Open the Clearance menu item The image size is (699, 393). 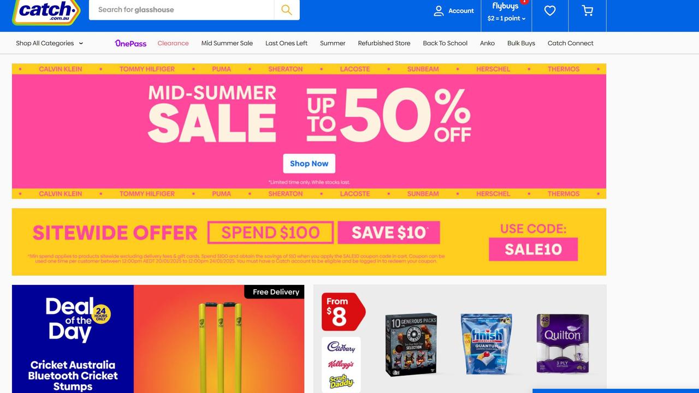[x=173, y=43]
